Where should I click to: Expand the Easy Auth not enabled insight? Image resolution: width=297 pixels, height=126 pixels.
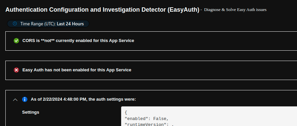coord(151,70)
